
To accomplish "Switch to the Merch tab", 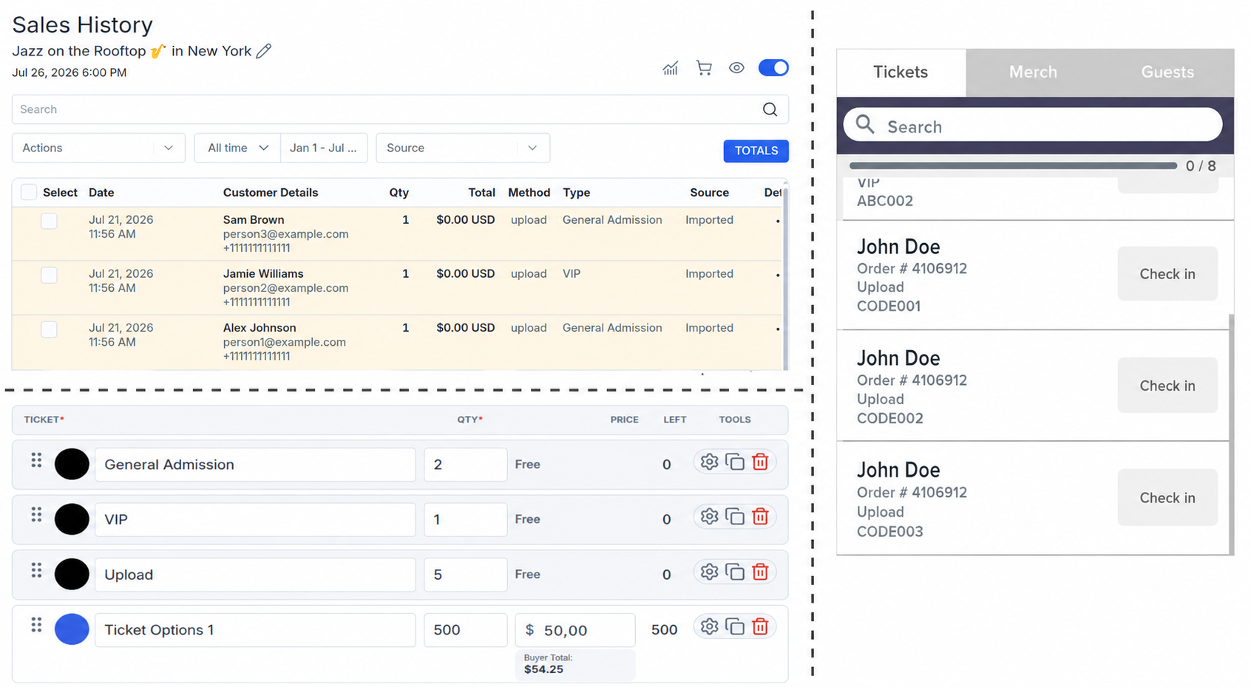I will click(1033, 72).
